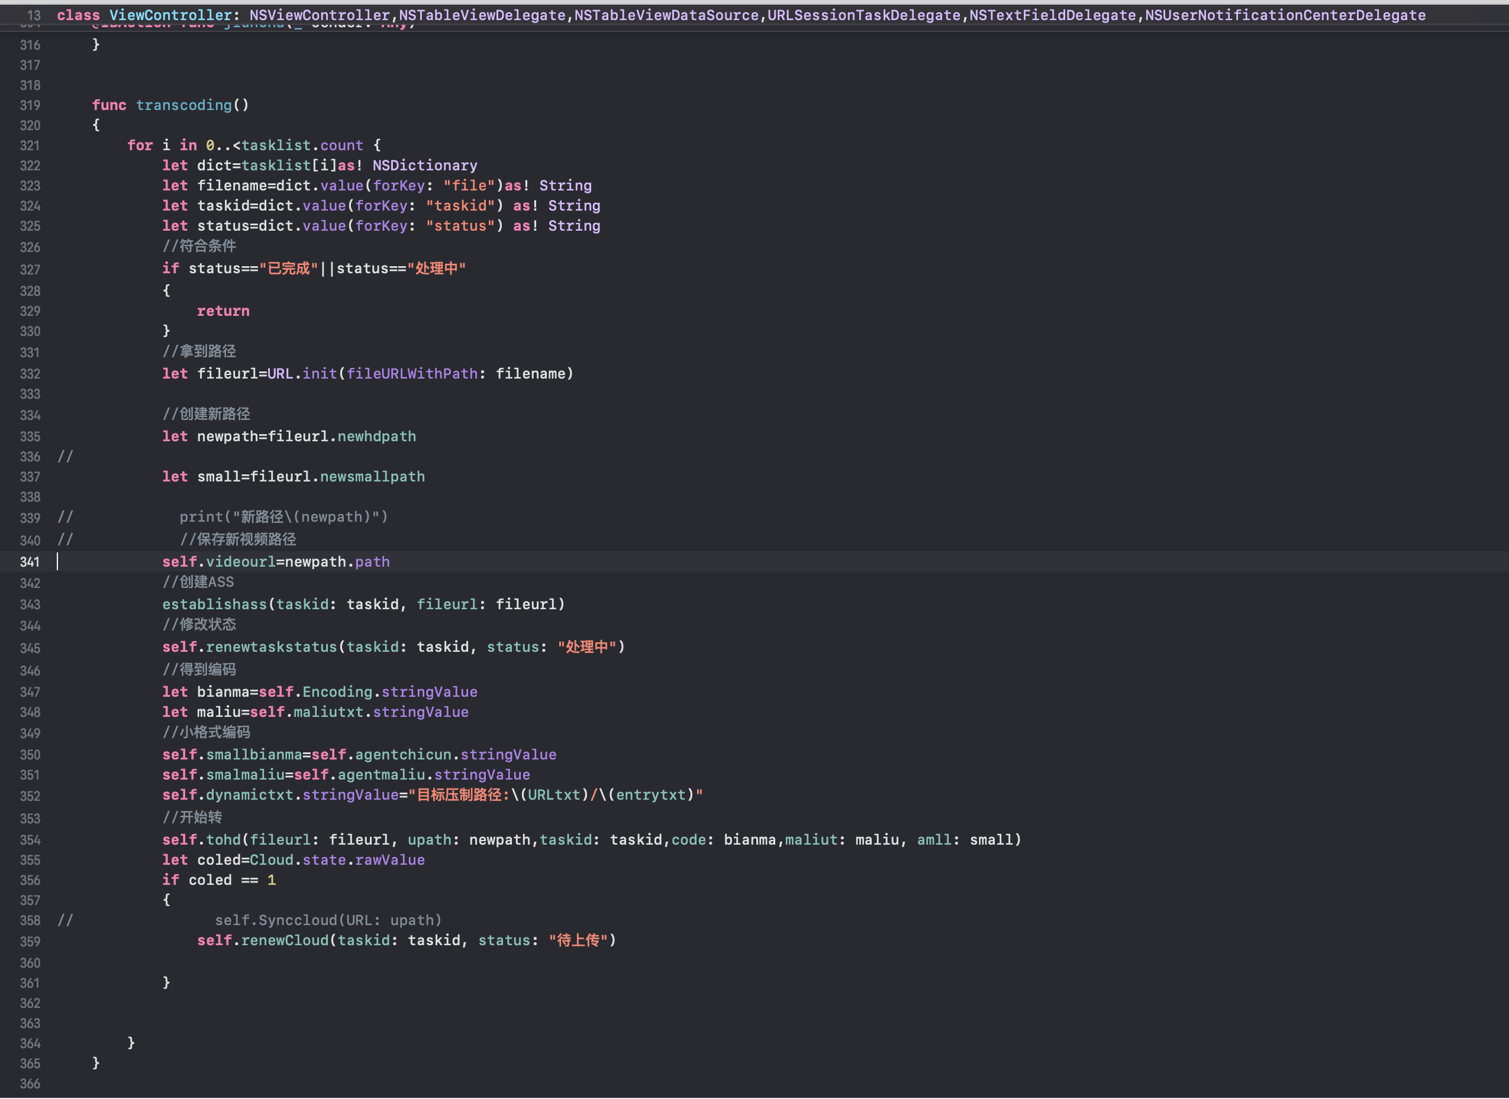This screenshot has height=1099, width=1509.
Task: Click the renewtaskstatus method call
Action: click(272, 647)
